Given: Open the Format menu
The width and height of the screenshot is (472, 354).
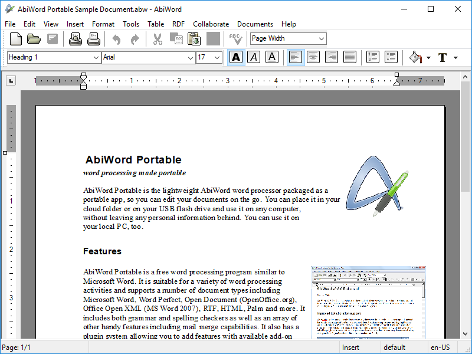Looking at the screenshot, I should (x=103, y=24).
